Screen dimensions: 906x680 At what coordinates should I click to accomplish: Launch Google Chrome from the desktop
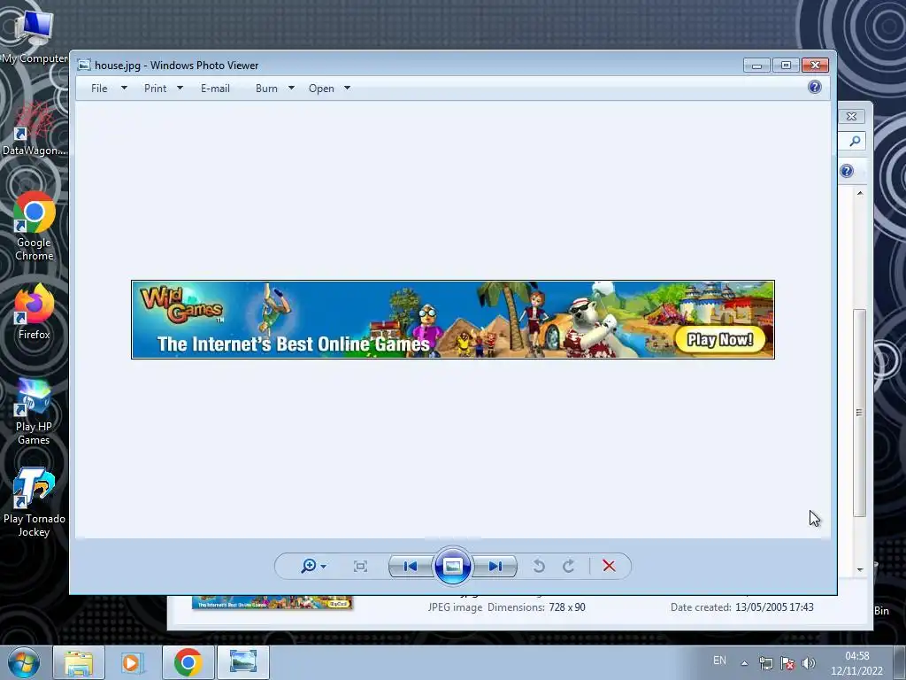click(35, 226)
